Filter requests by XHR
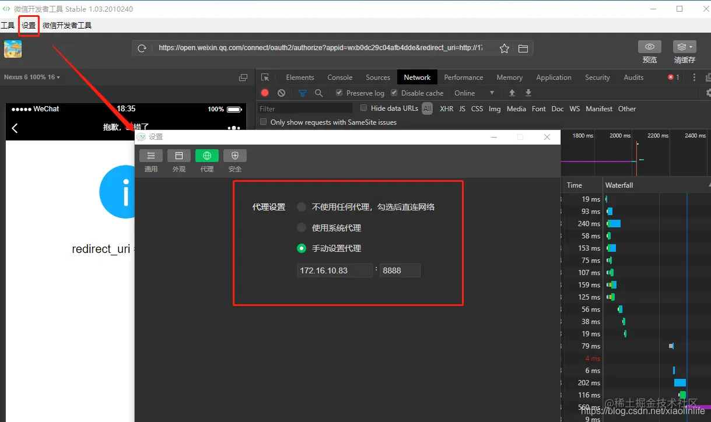The height and width of the screenshot is (422, 711). 446,109
